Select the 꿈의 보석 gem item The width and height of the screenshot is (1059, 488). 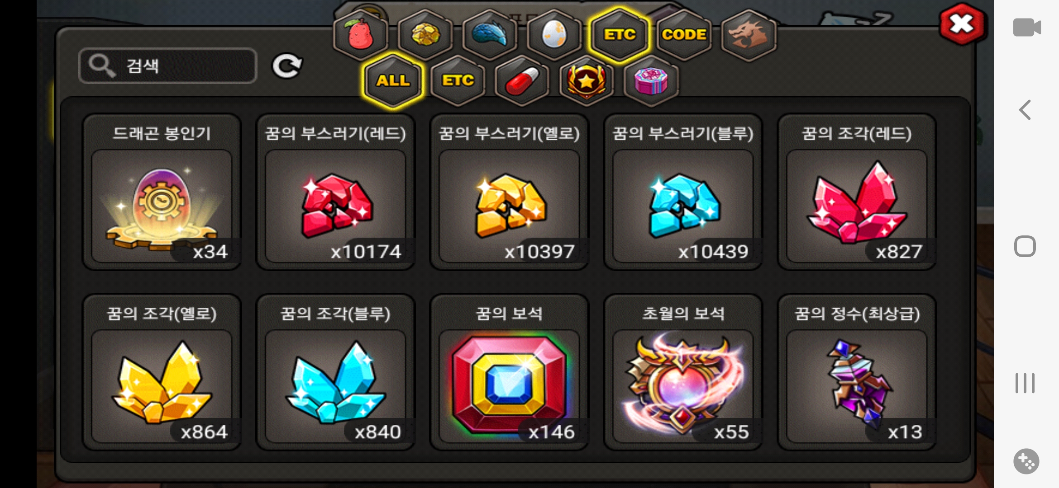coord(509,372)
